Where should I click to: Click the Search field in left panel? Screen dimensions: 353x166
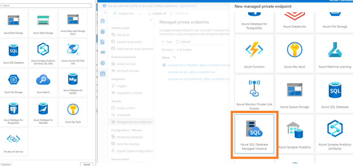click(46, 5)
